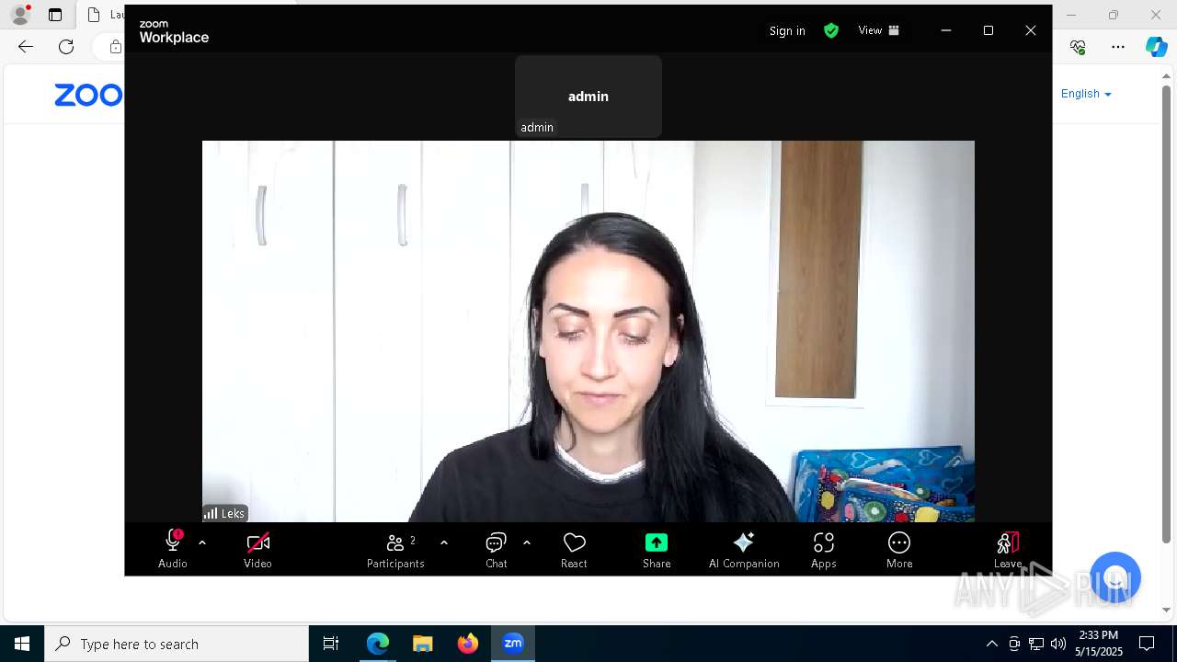Open Edge Copilot sidebar icon
Screen dimensions: 1177x662
tap(1156, 47)
